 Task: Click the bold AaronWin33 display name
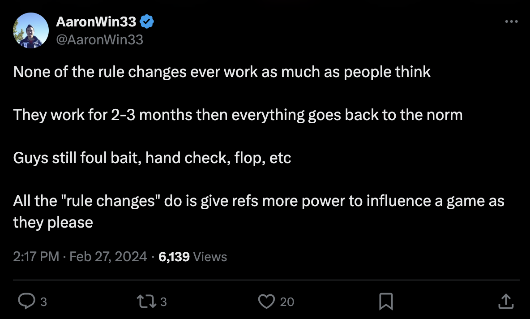point(96,21)
